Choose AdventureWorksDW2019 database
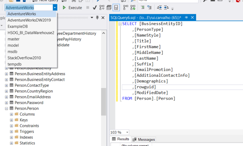This screenshot has height=146, width=243. [x=31, y=20]
